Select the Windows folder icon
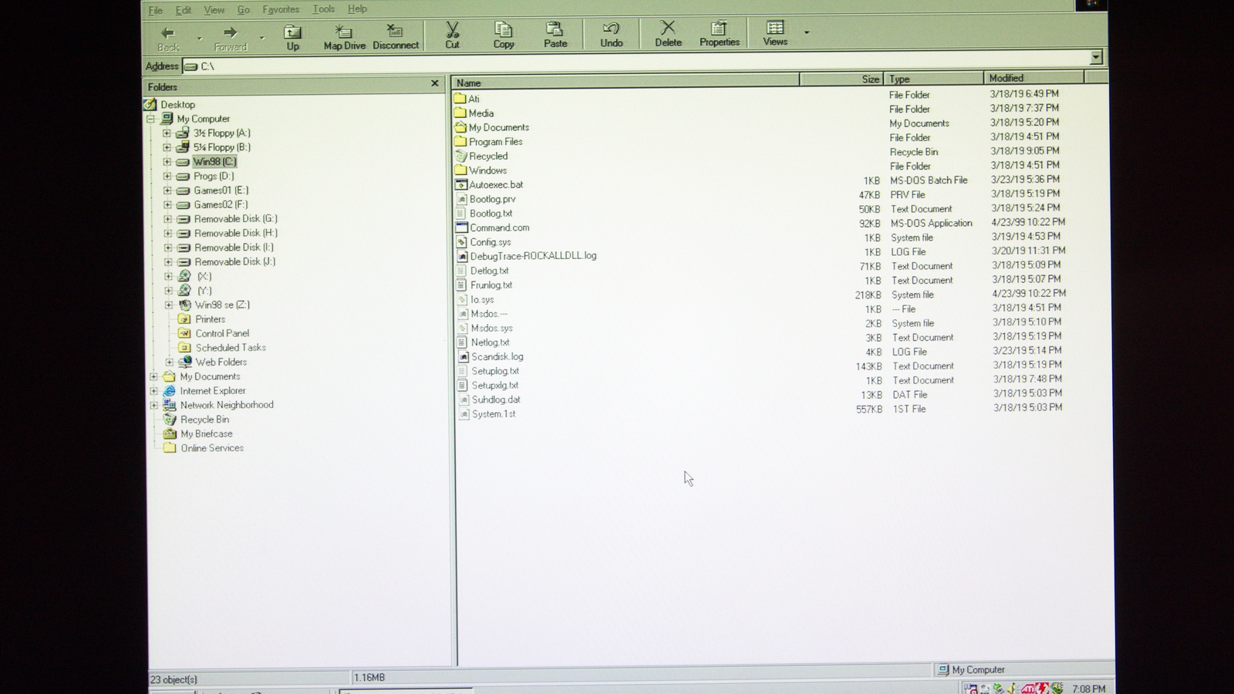 460,170
